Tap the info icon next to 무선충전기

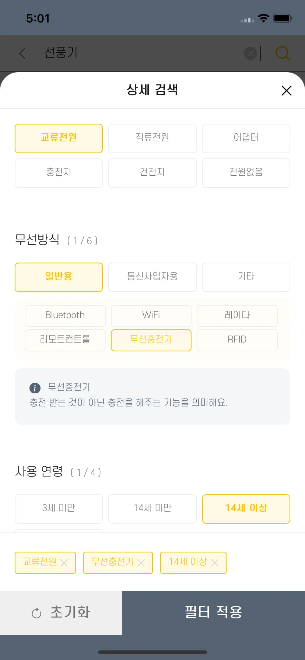35,388
